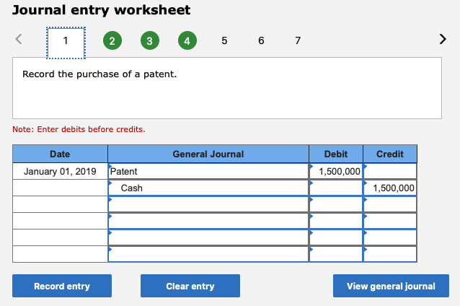Click the third row credit cell
The image size is (460, 306).
point(390,204)
